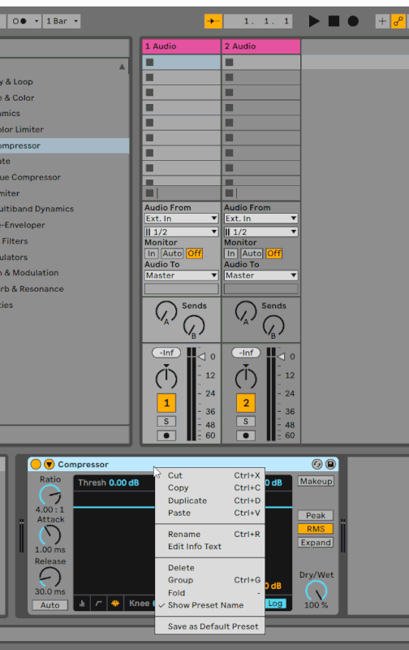Open the 1 Bar quantization menu
Viewport: 409px width, 650px height.
point(62,21)
